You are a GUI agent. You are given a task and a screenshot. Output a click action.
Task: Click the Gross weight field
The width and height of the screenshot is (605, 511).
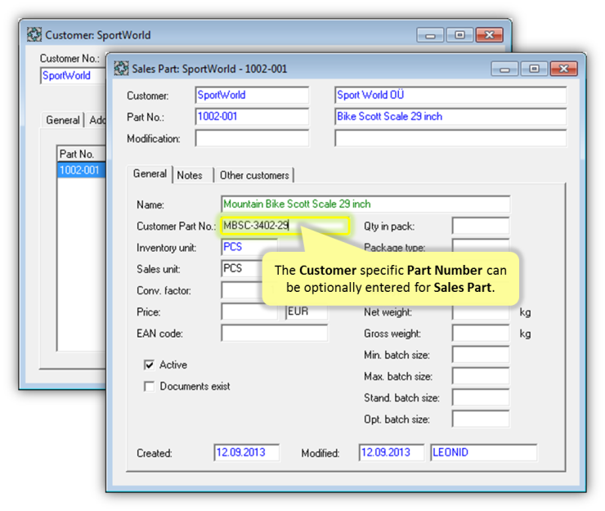pos(481,333)
